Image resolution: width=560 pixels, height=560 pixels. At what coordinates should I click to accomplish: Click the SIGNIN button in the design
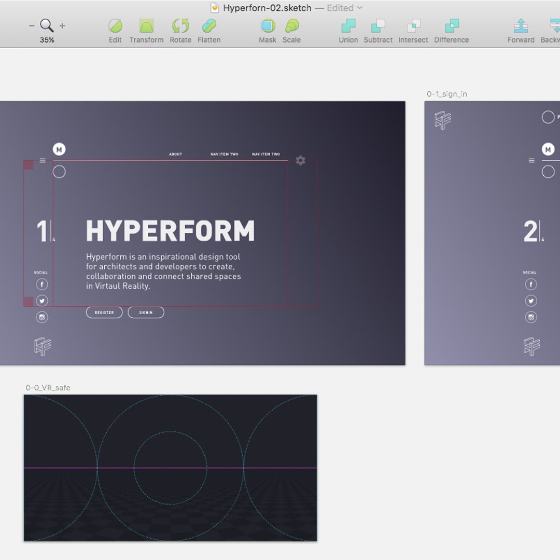[146, 313]
